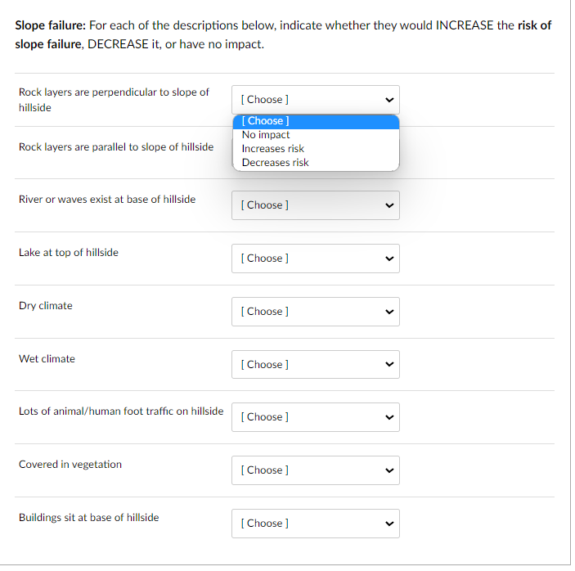Open the 'Wet climate' answer dropdown

pos(315,365)
